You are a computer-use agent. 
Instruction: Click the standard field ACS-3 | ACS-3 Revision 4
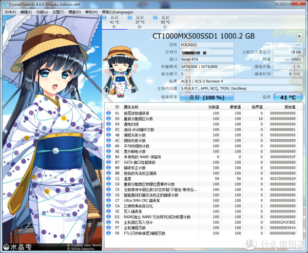coord(241,81)
